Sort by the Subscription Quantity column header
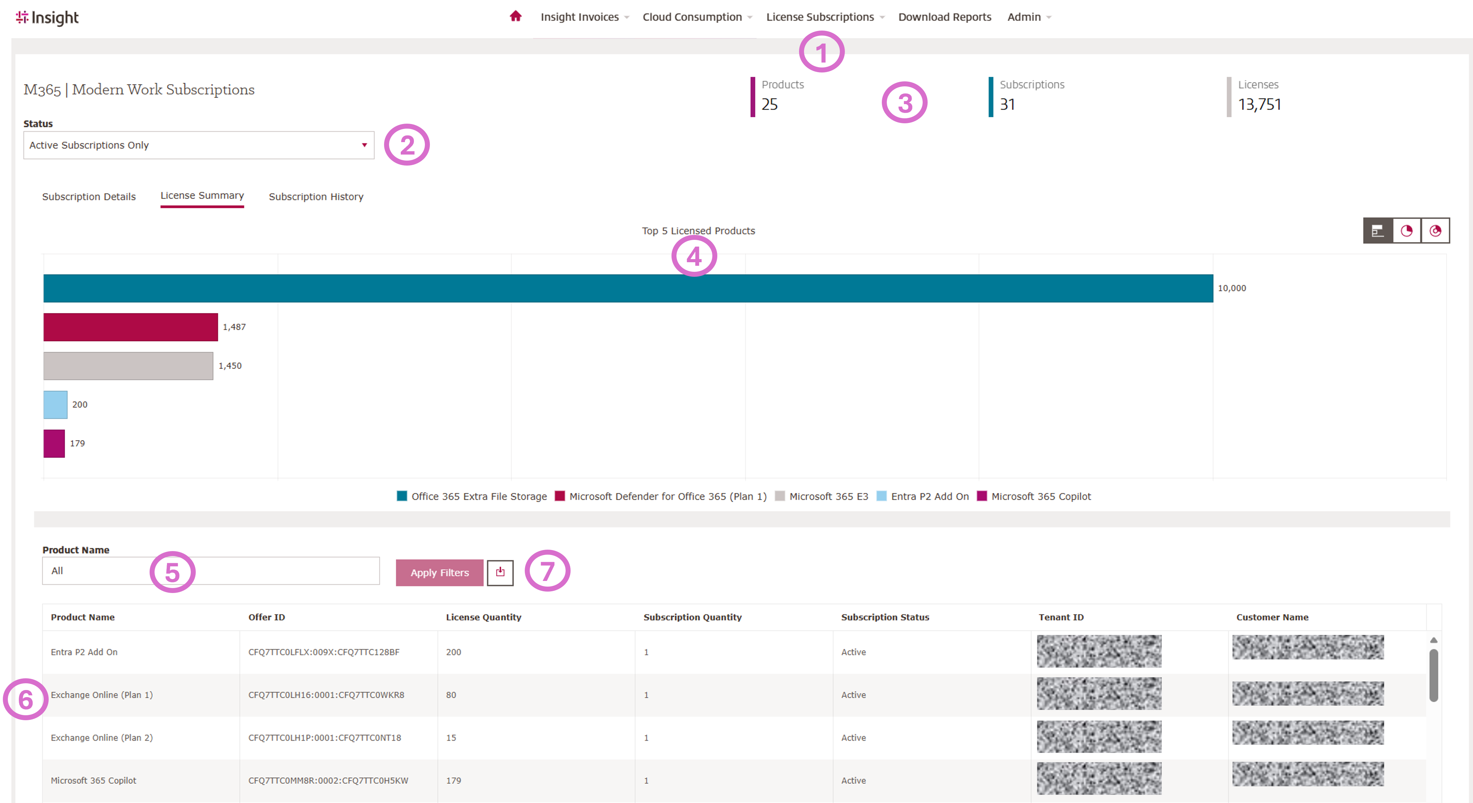Image resolution: width=1473 pixels, height=803 pixels. click(692, 617)
